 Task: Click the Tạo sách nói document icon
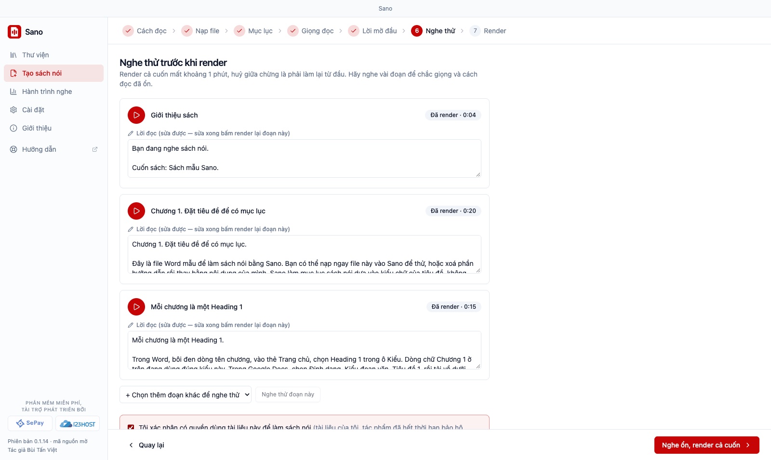click(13, 73)
